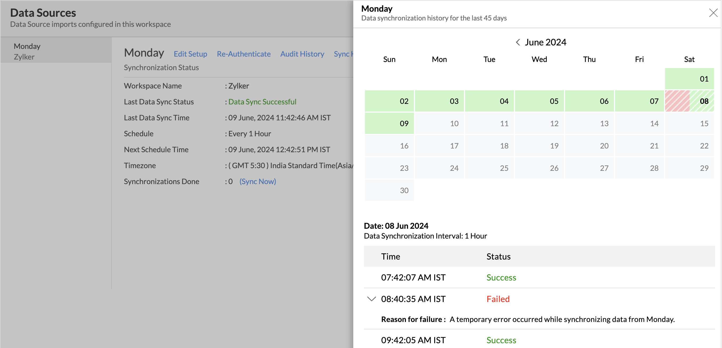This screenshot has height=348, width=722.
Task: Click the Data Sources page heading
Action: click(43, 13)
